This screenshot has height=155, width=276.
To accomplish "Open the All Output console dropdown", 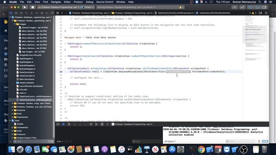I will point(170,141).
